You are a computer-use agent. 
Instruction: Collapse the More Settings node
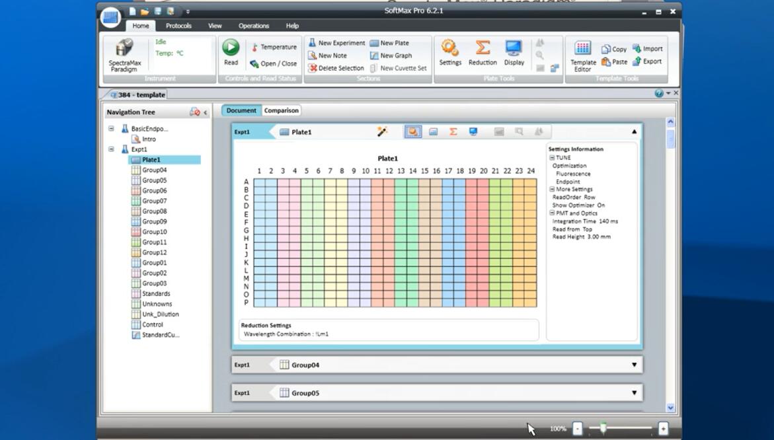(552, 190)
